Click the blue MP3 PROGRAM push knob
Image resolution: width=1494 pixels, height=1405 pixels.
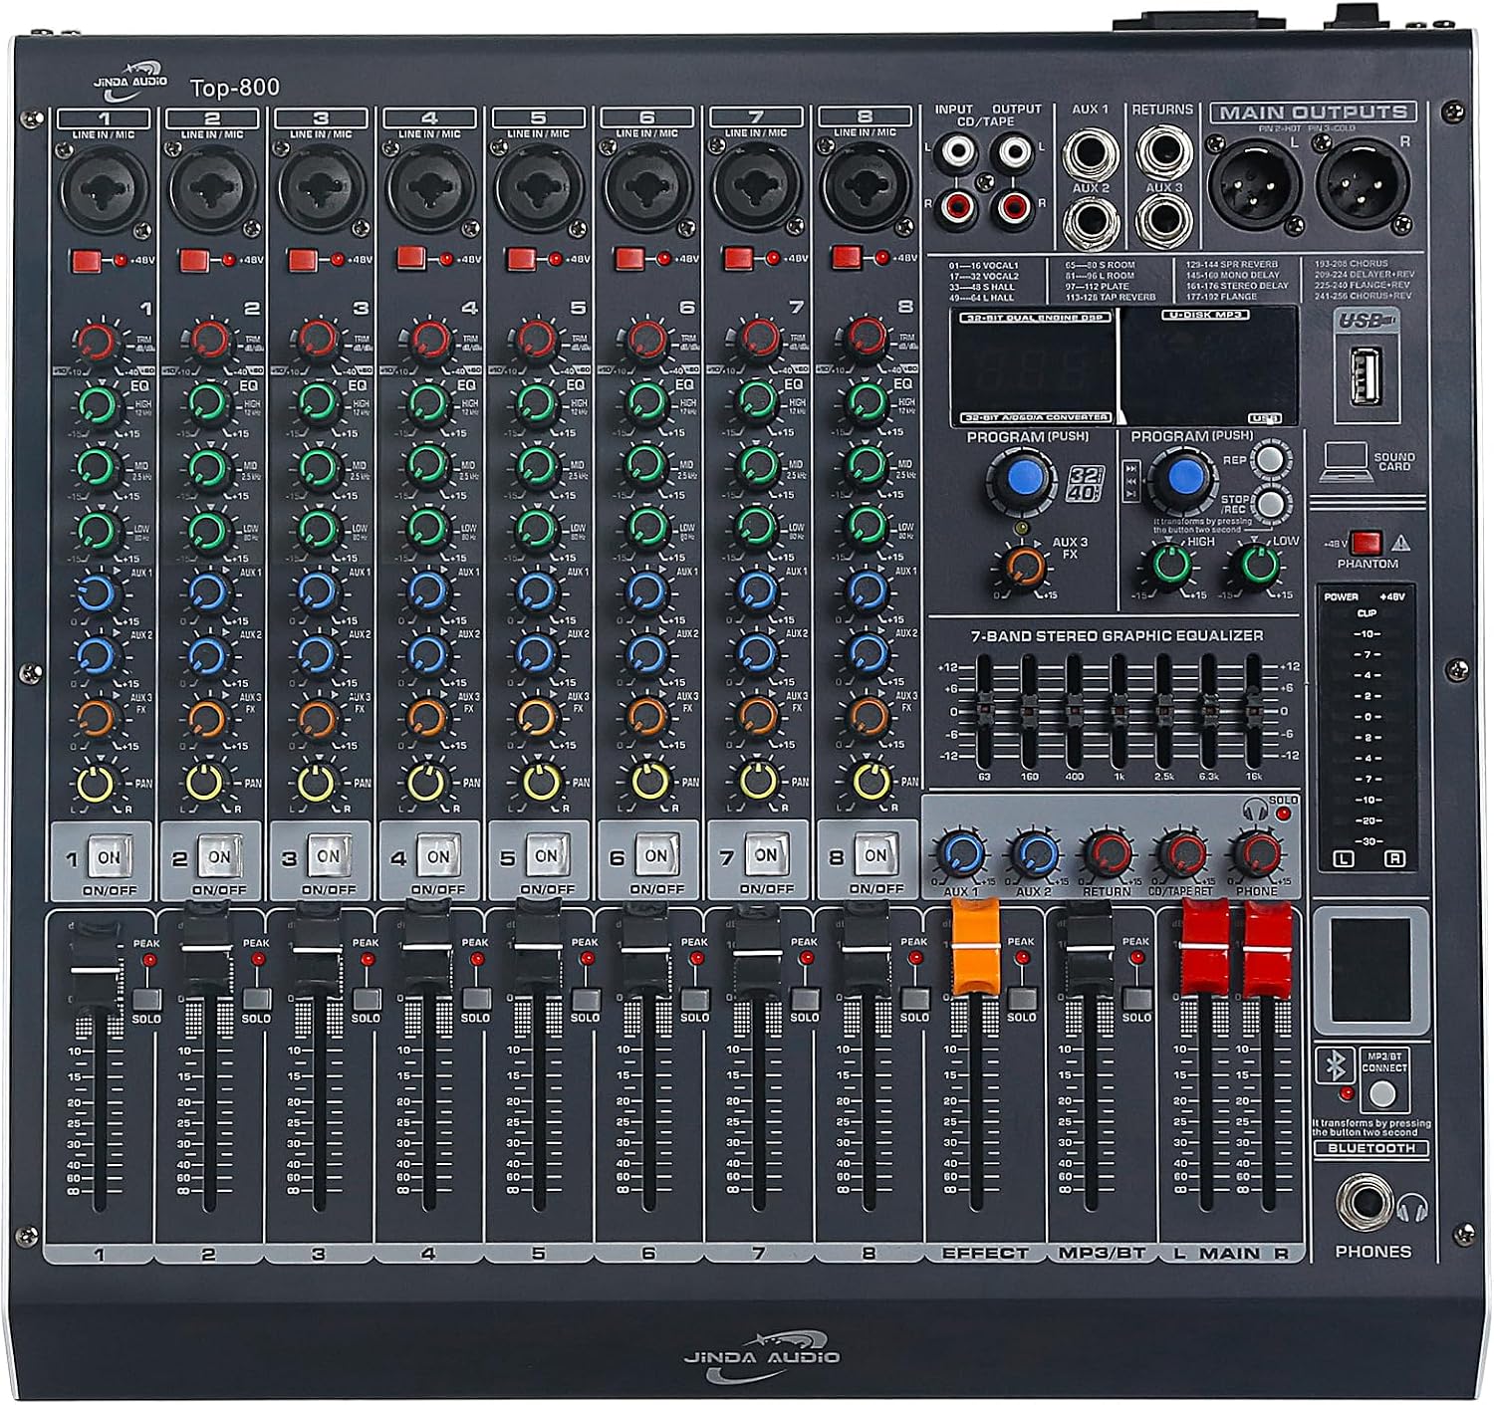[x=1184, y=478]
